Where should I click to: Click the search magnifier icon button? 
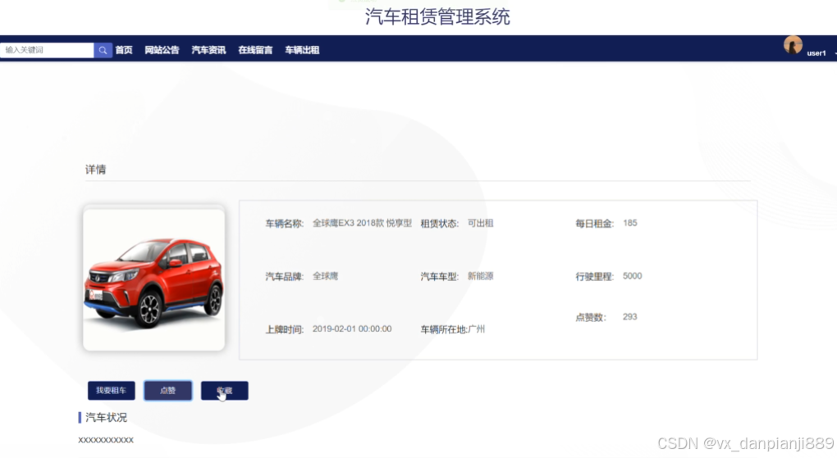pos(103,50)
